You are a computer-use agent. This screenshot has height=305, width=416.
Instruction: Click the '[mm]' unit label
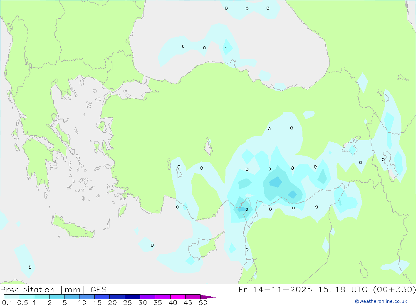[73, 290]
